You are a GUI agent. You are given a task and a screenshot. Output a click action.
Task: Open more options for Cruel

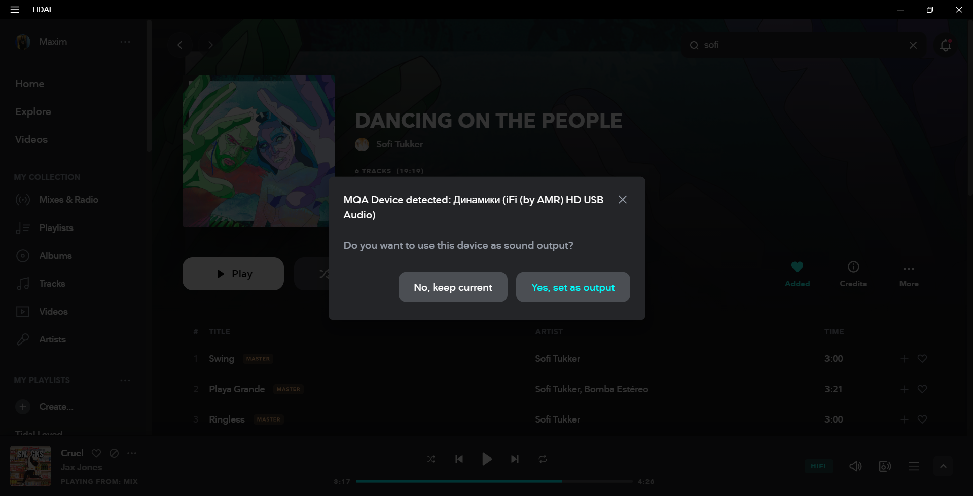[x=132, y=453]
